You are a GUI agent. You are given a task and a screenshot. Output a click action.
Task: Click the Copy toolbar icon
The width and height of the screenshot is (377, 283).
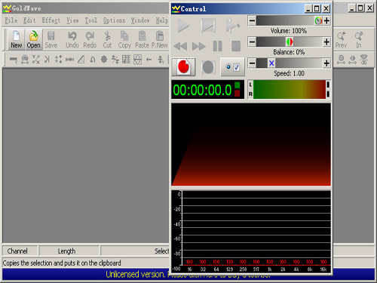124,39
